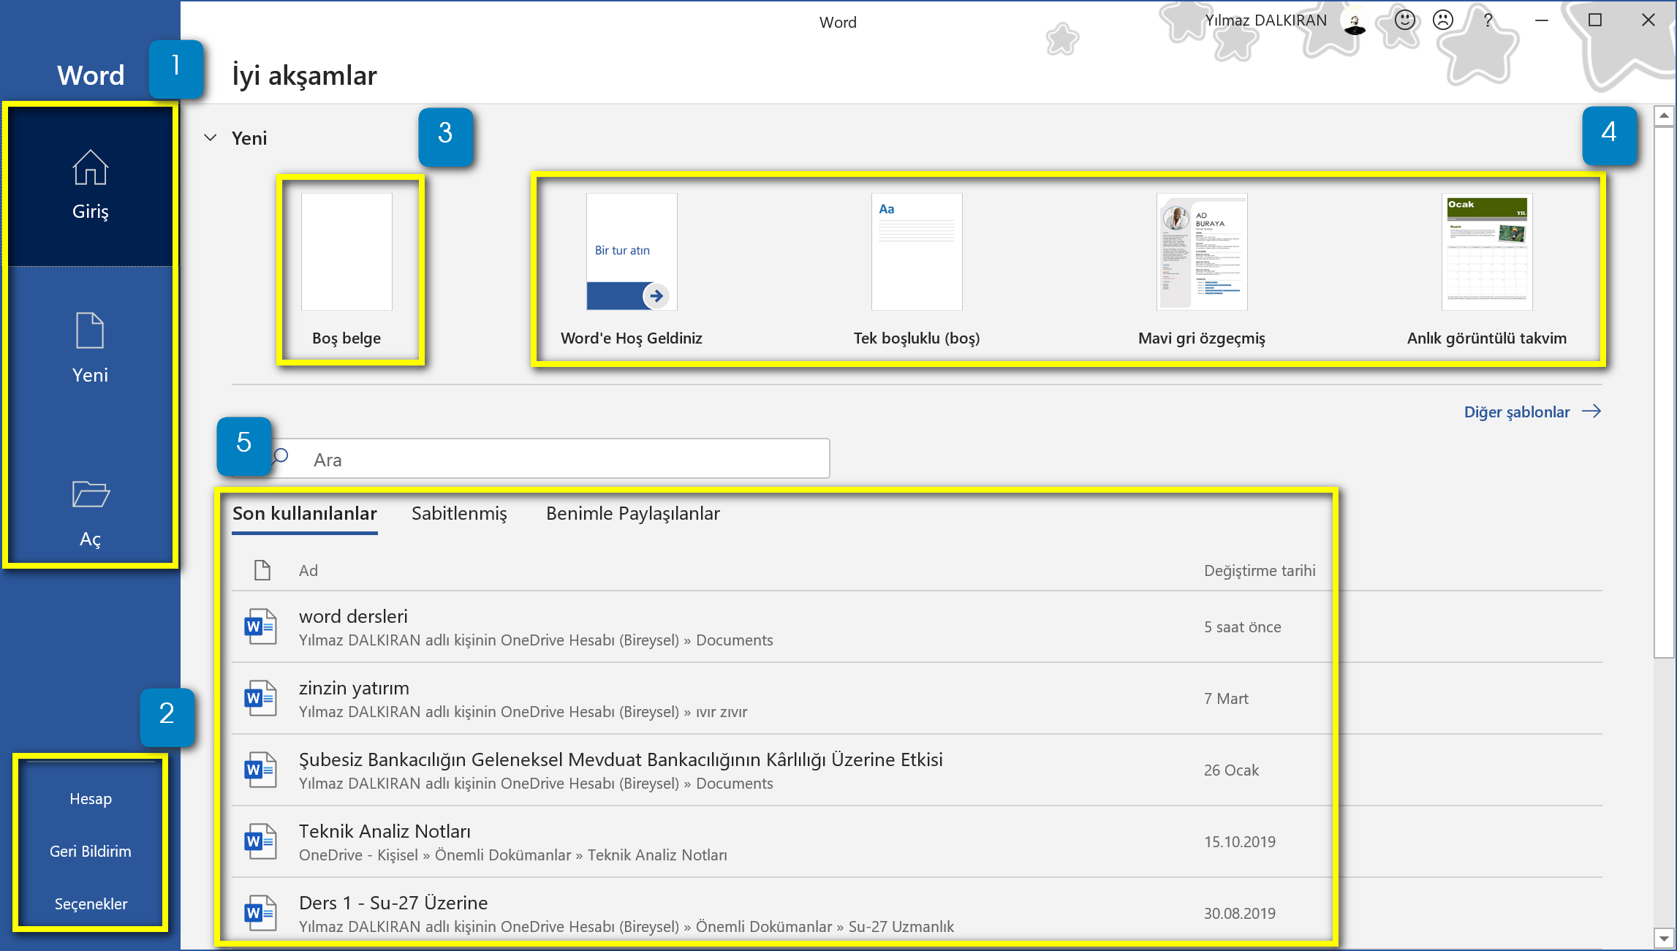Click the Word icon of Şubesiz Bankacılığın document

click(x=260, y=770)
